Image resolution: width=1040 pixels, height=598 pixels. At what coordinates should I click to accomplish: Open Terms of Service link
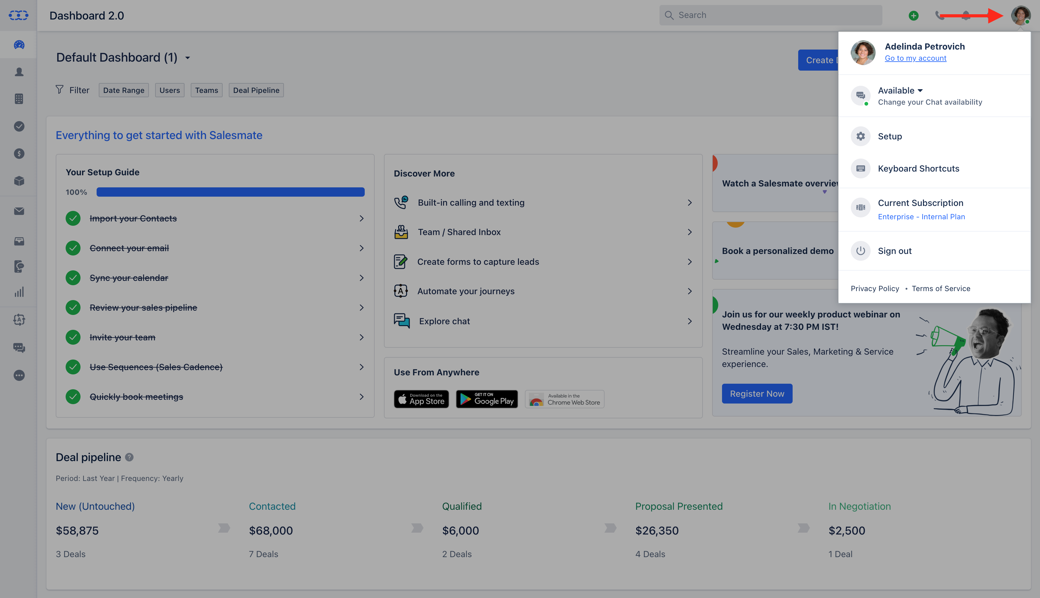pos(941,289)
